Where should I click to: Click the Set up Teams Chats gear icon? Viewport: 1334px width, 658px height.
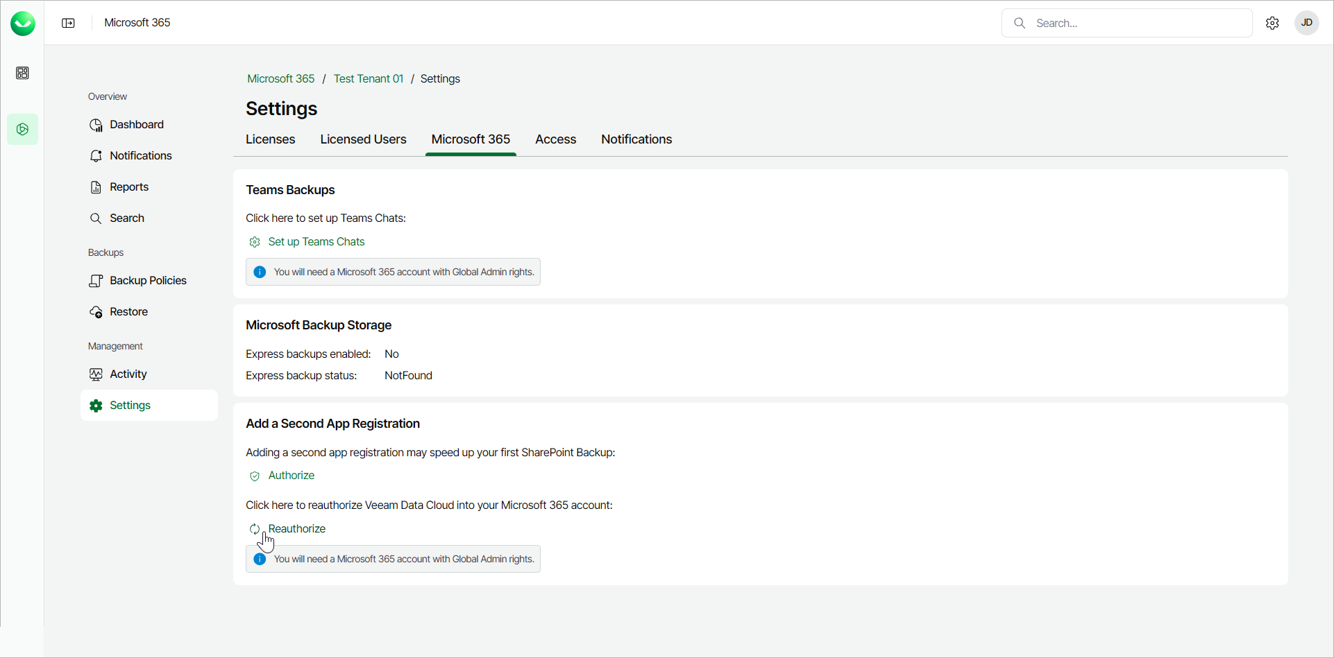pyautogui.click(x=255, y=242)
